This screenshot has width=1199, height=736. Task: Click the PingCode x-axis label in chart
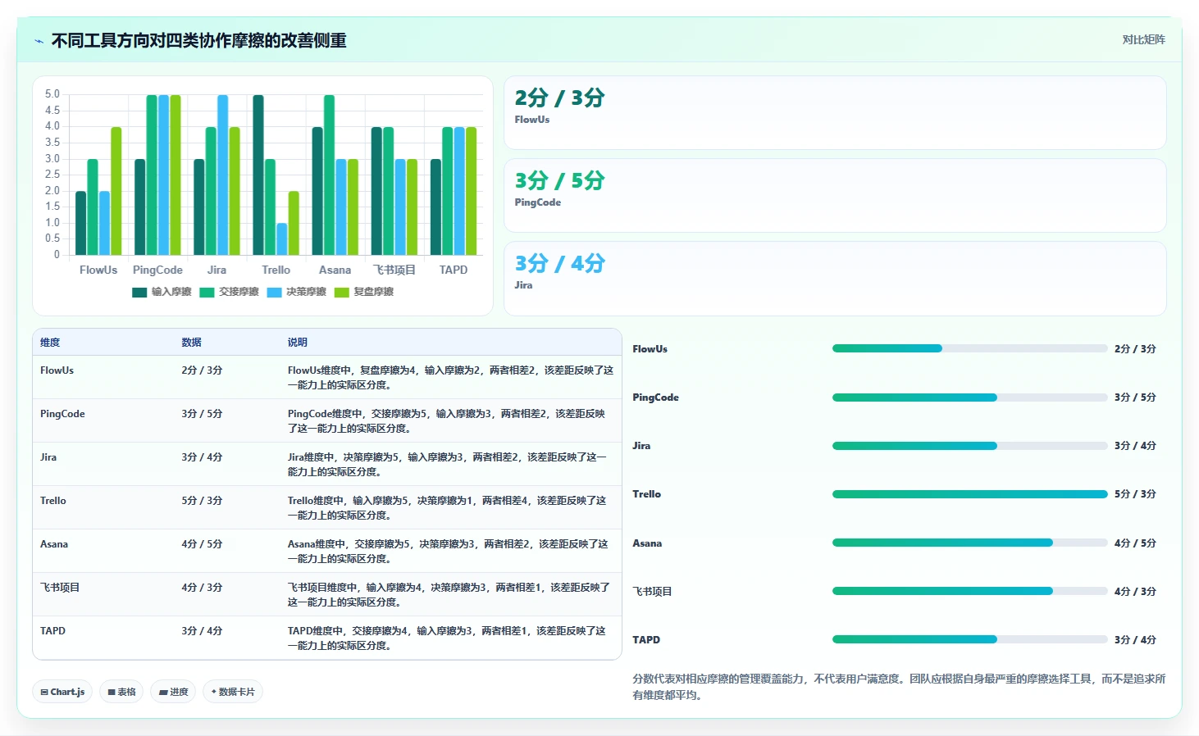(157, 270)
